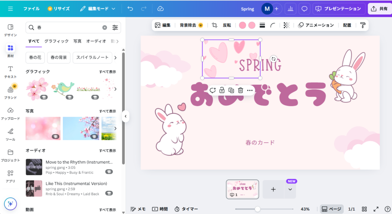392x214 pixels.
Task: Open the transparency checkerboard icon
Action: click(286, 26)
